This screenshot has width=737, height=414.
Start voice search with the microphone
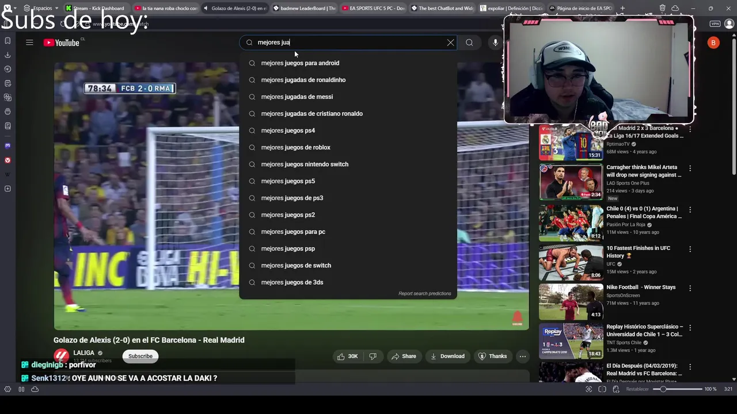[x=495, y=43]
